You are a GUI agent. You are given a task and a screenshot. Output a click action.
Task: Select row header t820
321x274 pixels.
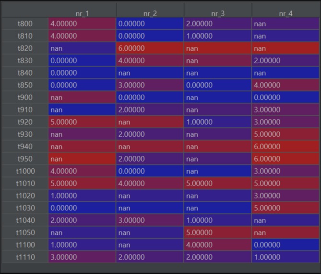[25, 48]
